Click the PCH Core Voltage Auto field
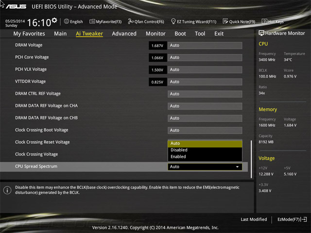Viewport: 311px width, 233px height. (205, 57)
